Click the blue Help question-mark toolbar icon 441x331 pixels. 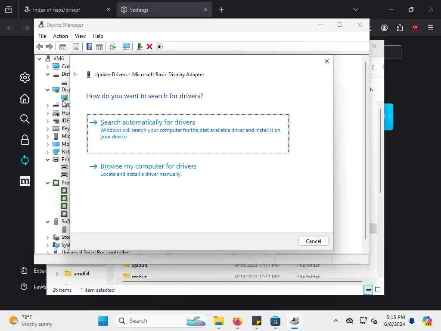(89, 47)
